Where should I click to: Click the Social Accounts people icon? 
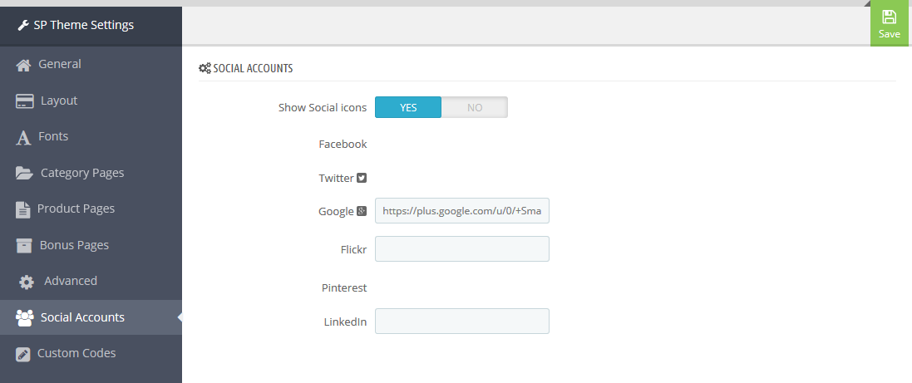24,318
